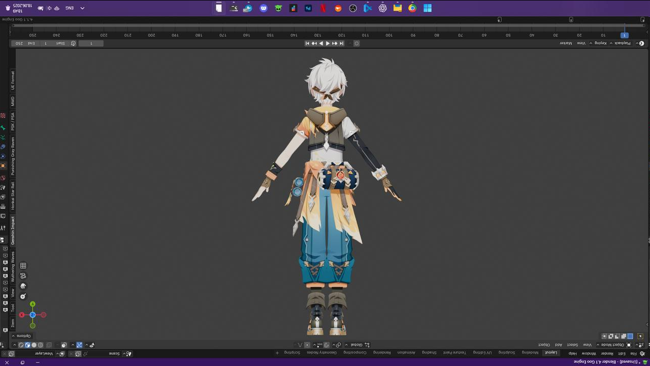Open the viewport Object menu
The height and width of the screenshot is (366, 650).
click(x=544, y=345)
